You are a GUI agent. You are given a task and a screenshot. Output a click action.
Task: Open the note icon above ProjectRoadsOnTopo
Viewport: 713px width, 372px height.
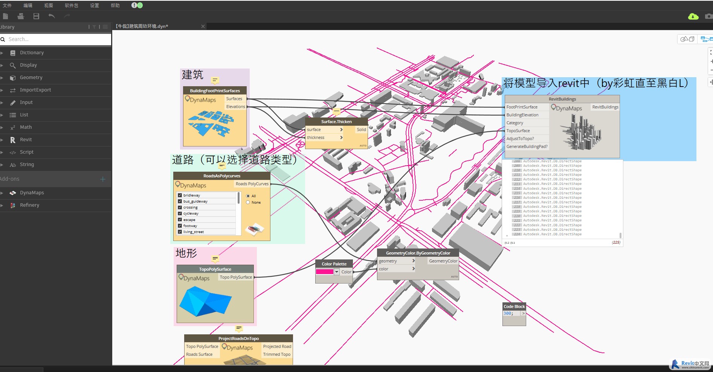pyautogui.click(x=239, y=328)
